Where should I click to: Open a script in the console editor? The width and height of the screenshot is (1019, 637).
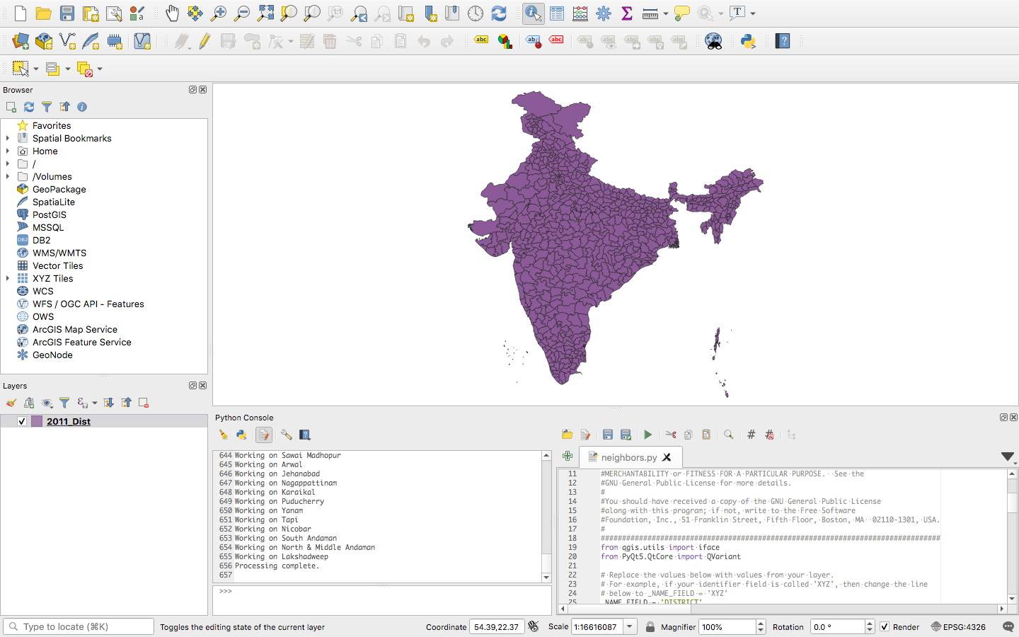pyautogui.click(x=567, y=435)
